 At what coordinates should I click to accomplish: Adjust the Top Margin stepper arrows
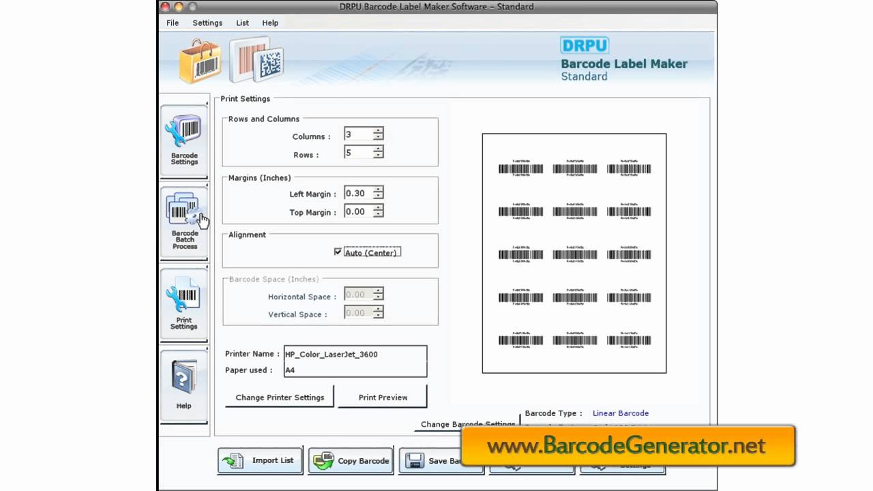(x=378, y=211)
